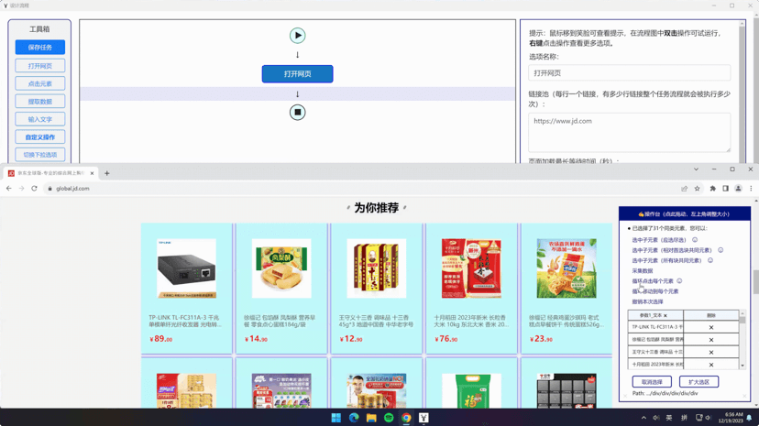Choose 提取数据 in the toolbox
This screenshot has height=426, width=759.
[39, 102]
